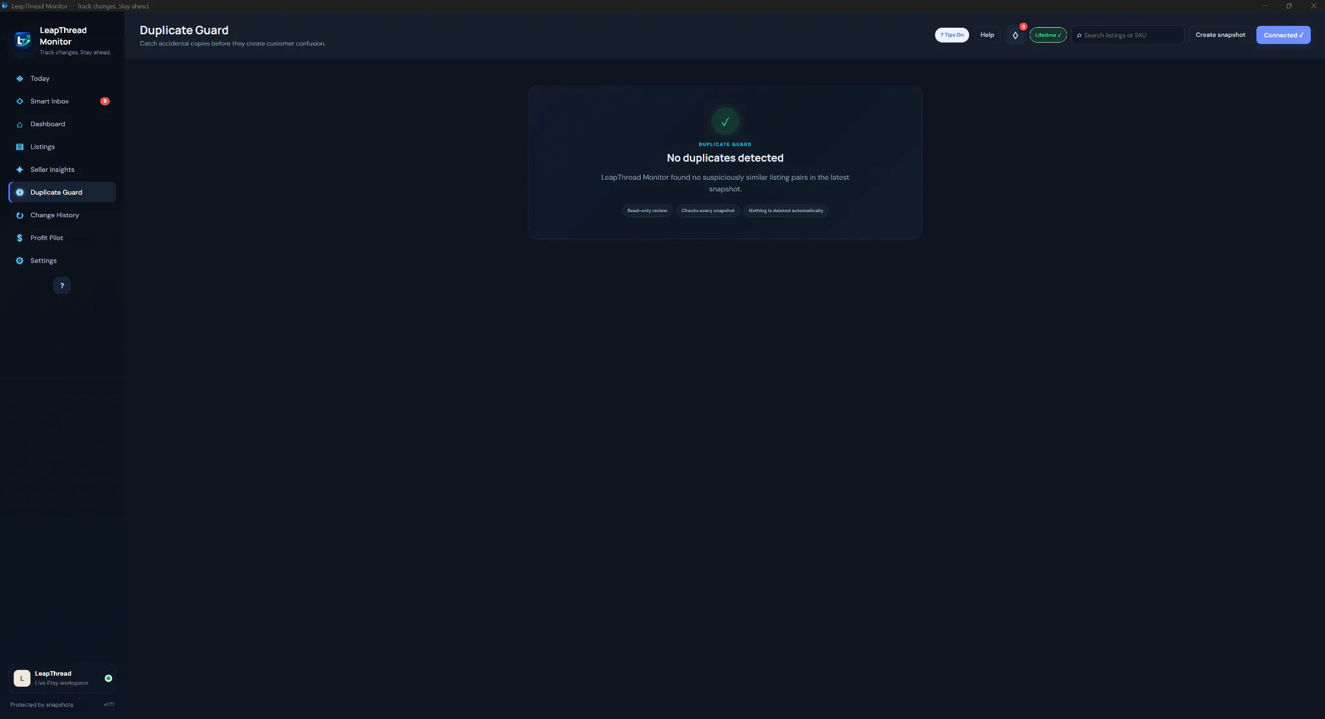Image resolution: width=1325 pixels, height=719 pixels.
Task: Open the Dashboard menu item
Action: pyautogui.click(x=62, y=124)
